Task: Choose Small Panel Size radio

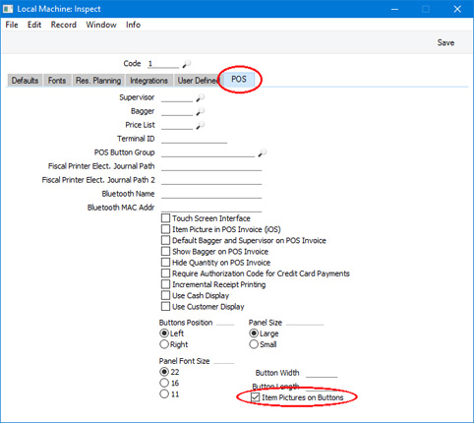Action: [254, 344]
